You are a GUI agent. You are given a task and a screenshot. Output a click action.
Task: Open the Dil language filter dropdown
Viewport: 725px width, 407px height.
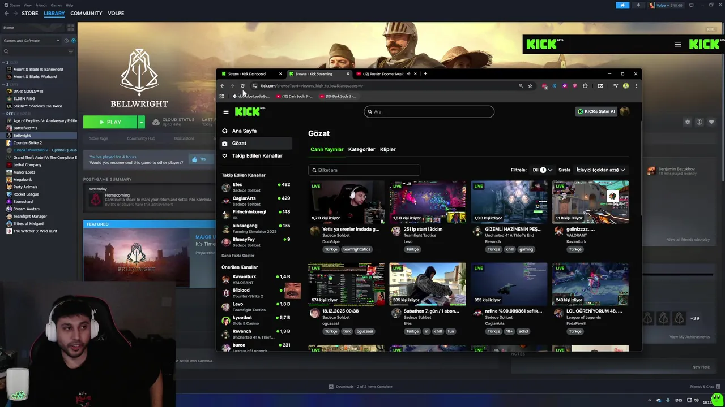542,170
